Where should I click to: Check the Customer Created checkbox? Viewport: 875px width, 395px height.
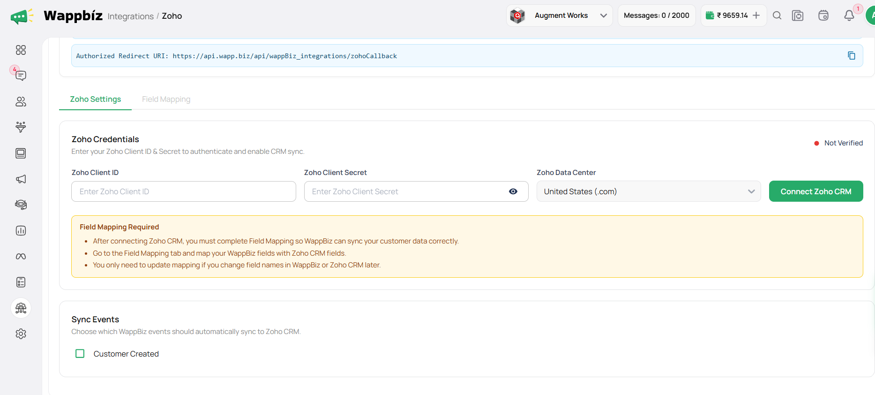[x=80, y=354]
